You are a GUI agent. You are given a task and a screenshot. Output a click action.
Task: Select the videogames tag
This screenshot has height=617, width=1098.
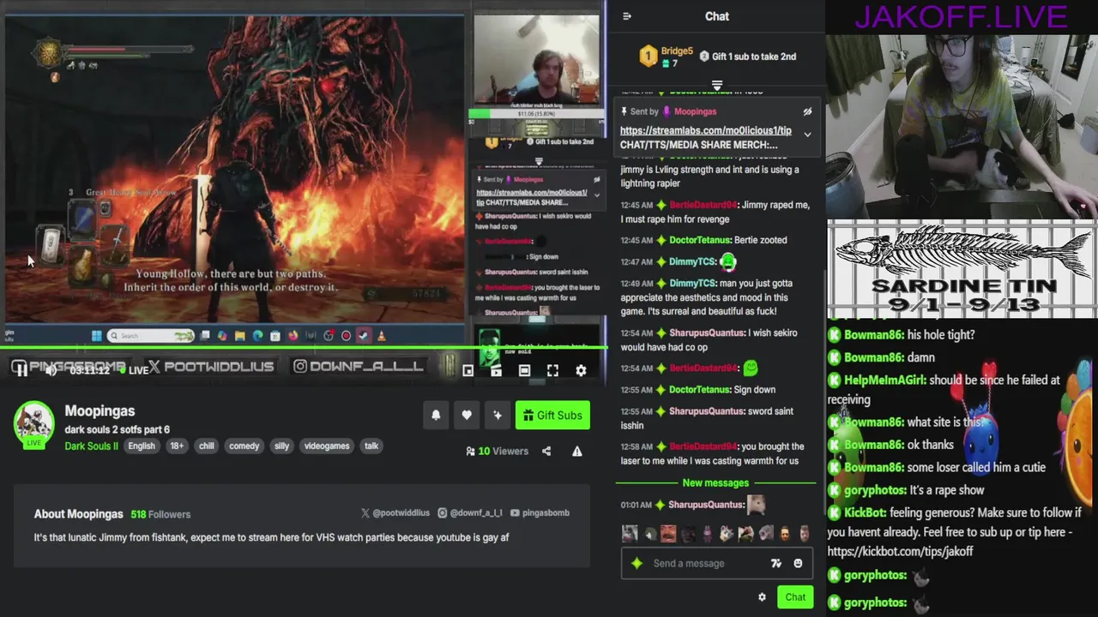pyautogui.click(x=327, y=446)
